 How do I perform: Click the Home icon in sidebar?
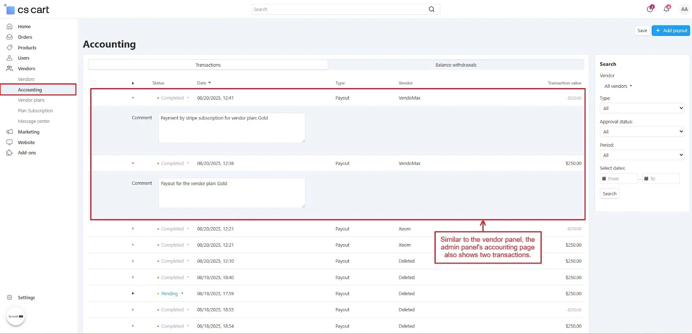[x=10, y=26]
